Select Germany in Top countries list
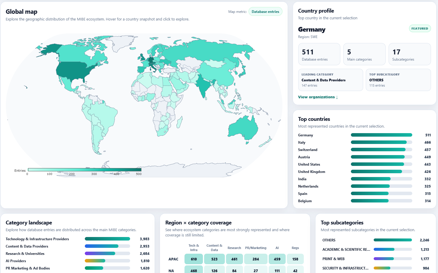This screenshot has height=273, width=438. click(364, 135)
